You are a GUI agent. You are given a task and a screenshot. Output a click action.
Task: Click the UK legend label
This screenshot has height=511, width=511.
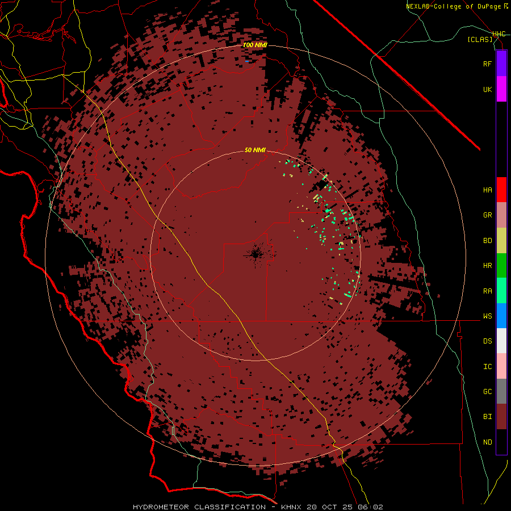pos(487,89)
